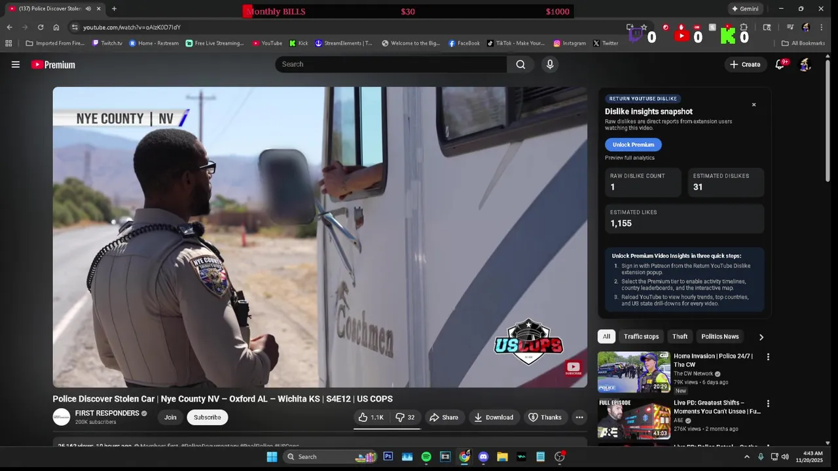Viewport: 838px width, 471px height.
Task: Open Live PD Greatest Shifts video thumbnail
Action: [633, 419]
